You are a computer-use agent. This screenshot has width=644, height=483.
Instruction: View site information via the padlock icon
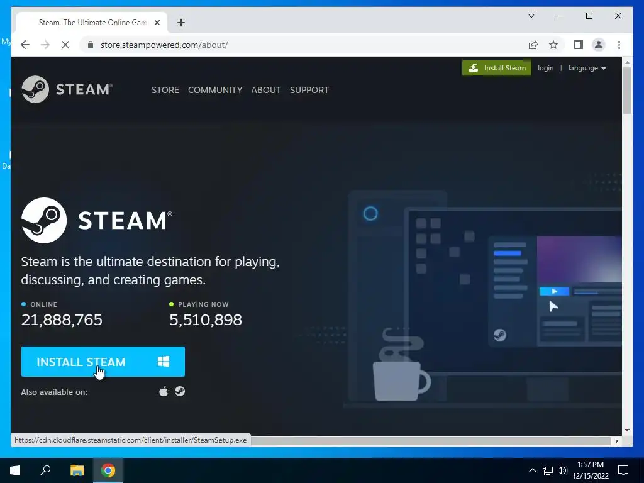pyautogui.click(x=91, y=45)
